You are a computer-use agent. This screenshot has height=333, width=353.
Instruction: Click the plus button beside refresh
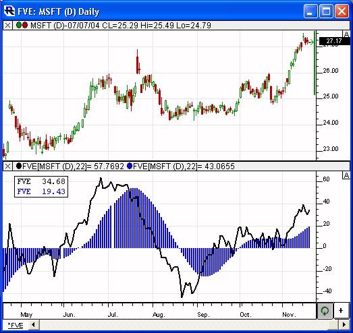coord(341,311)
